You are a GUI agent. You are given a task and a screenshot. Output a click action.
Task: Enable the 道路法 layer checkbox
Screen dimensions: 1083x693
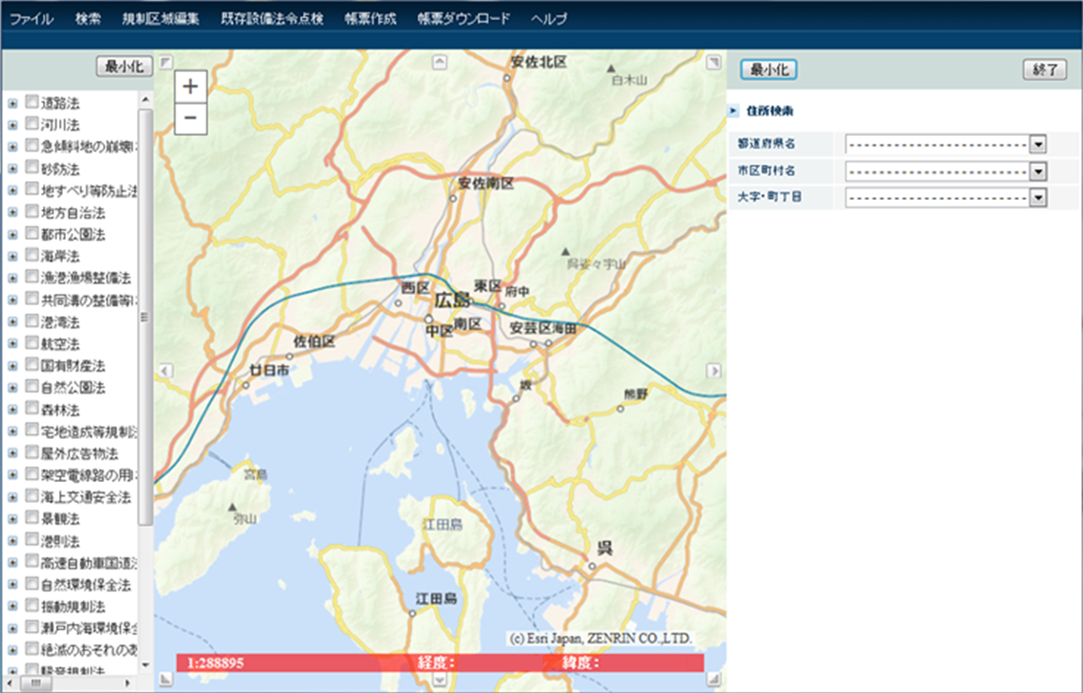pyautogui.click(x=32, y=102)
